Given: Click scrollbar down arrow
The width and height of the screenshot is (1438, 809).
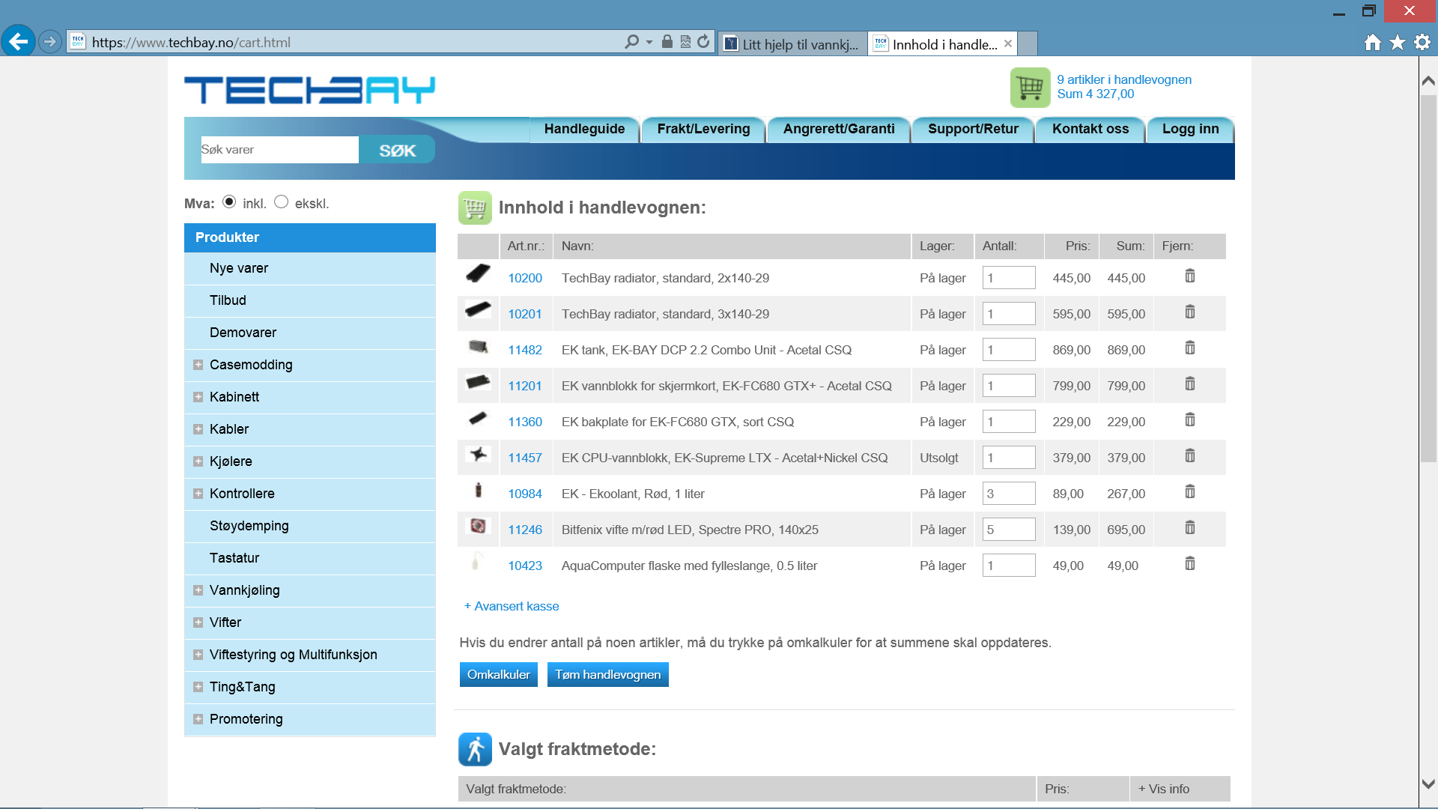Looking at the screenshot, I should (1428, 784).
